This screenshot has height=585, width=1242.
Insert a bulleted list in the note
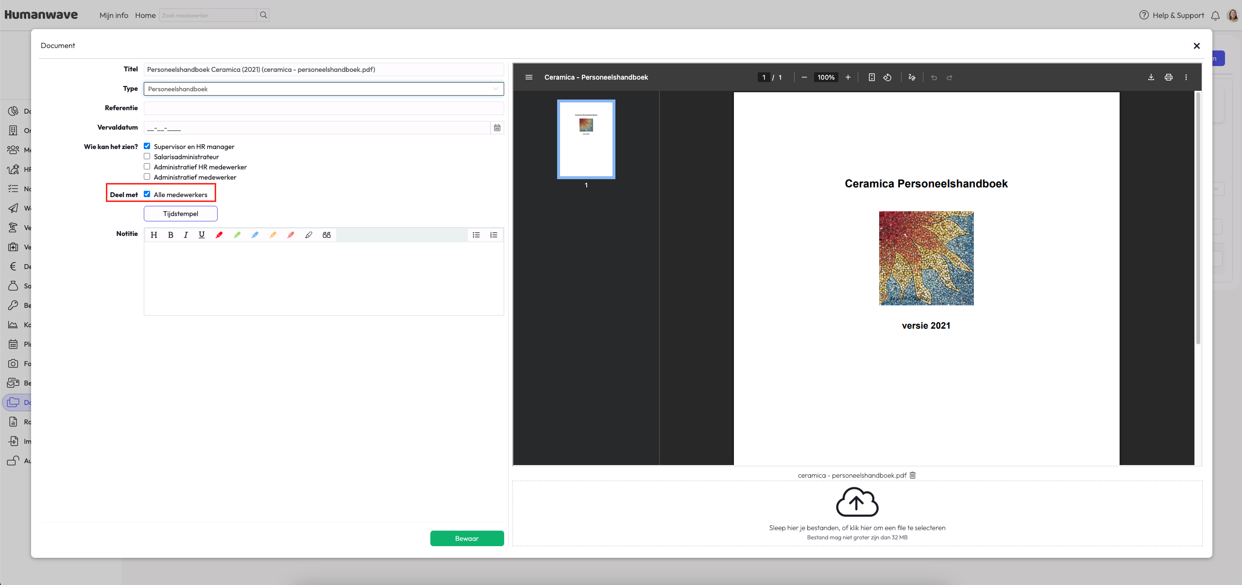tap(476, 235)
